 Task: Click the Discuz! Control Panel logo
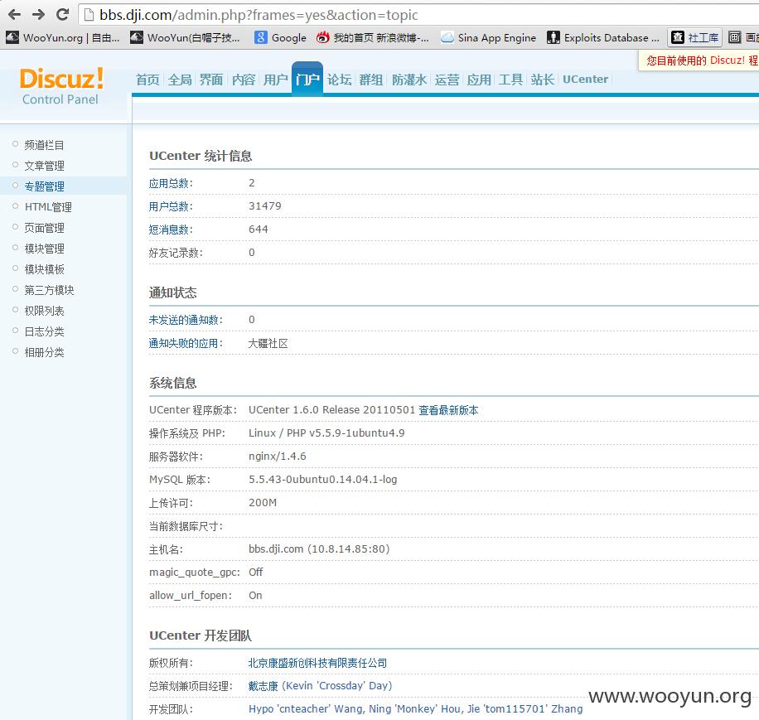tap(61, 86)
